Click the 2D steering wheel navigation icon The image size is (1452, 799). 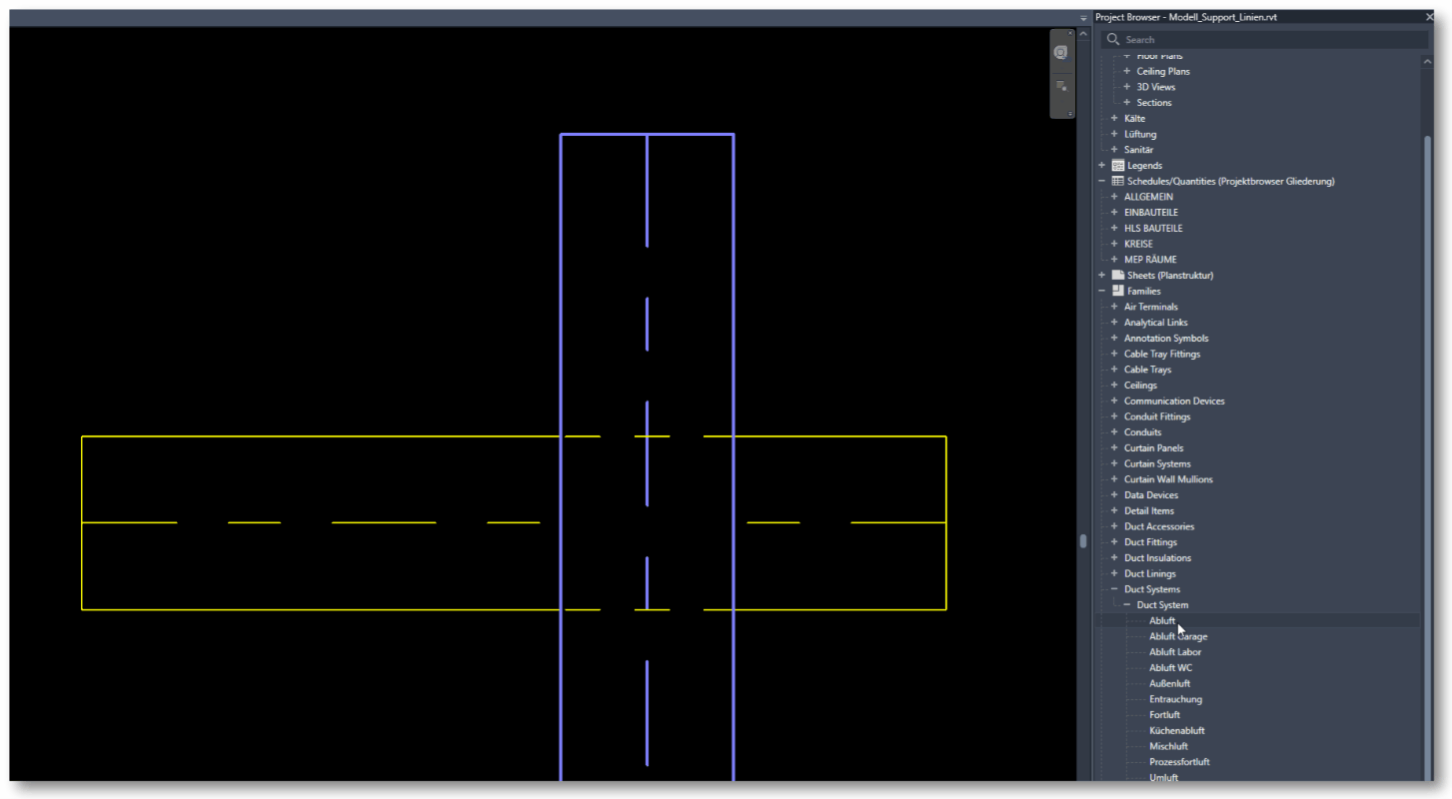click(x=1061, y=52)
